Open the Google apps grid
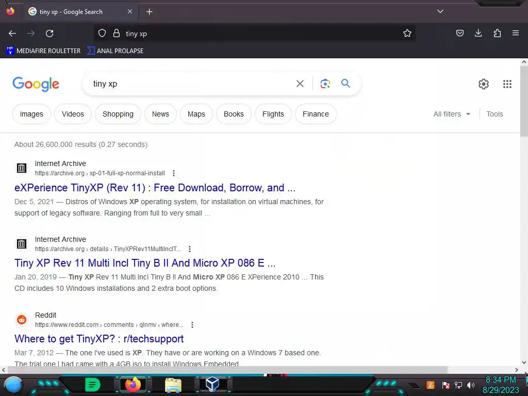The width and height of the screenshot is (528, 396). pos(507,84)
